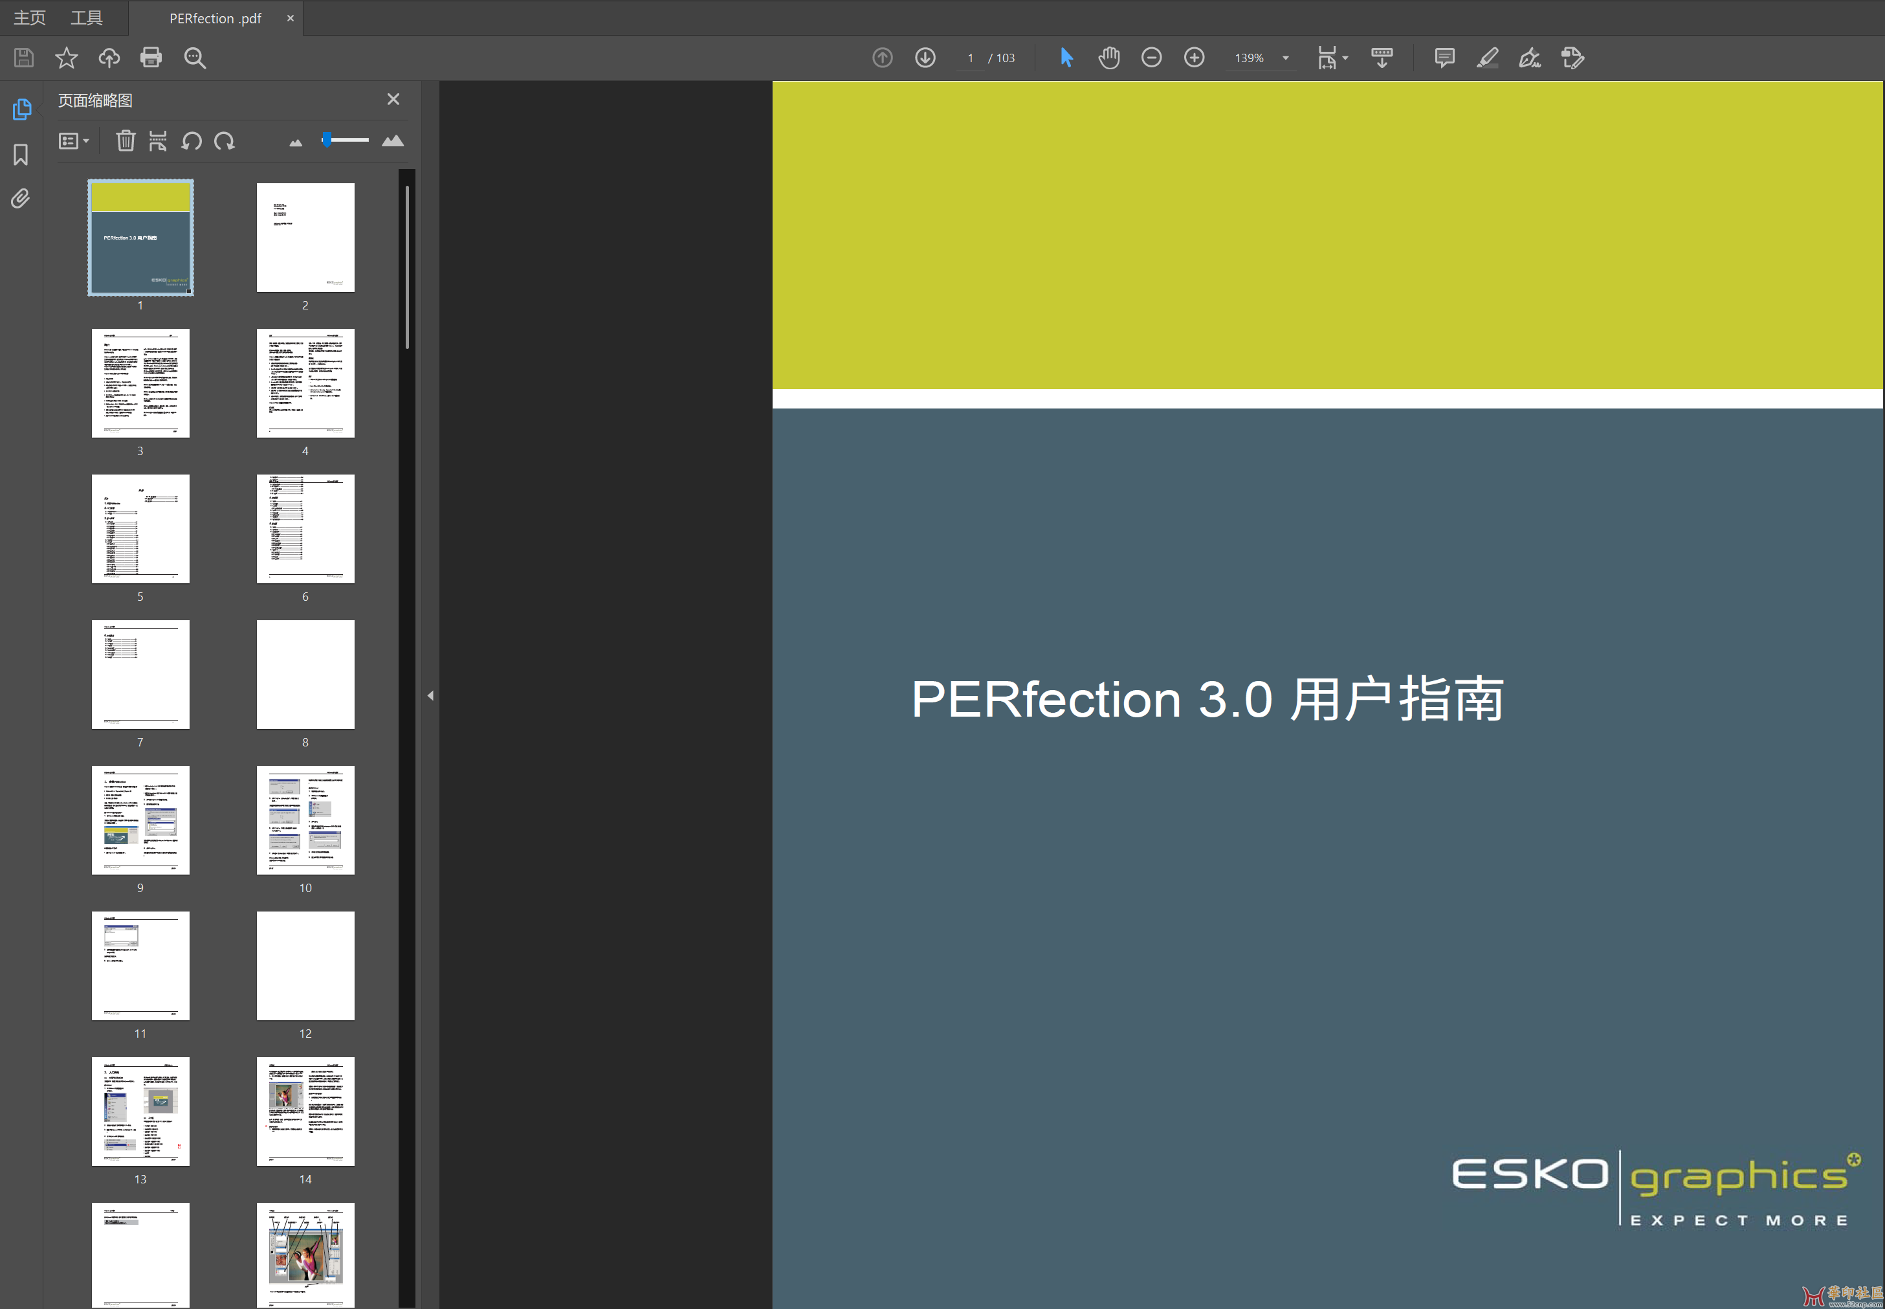Expand fit page options arrow
The height and width of the screenshot is (1309, 1885).
pyautogui.click(x=1346, y=58)
